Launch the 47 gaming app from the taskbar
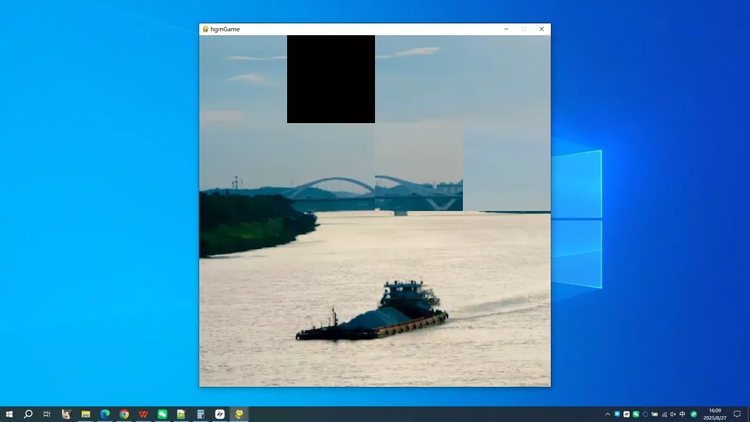 pos(220,414)
